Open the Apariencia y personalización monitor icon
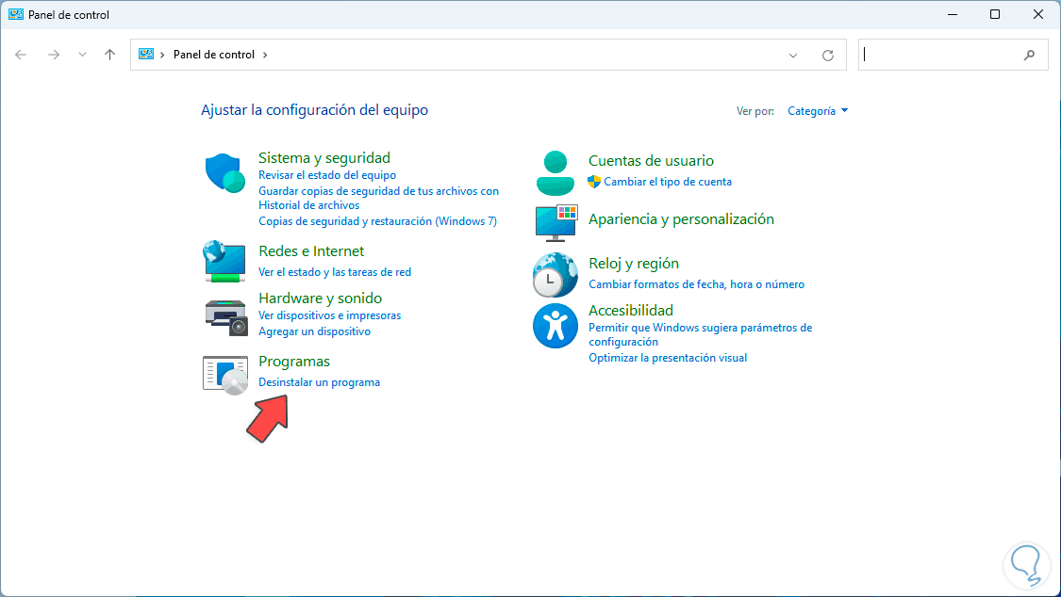 pos(556,223)
